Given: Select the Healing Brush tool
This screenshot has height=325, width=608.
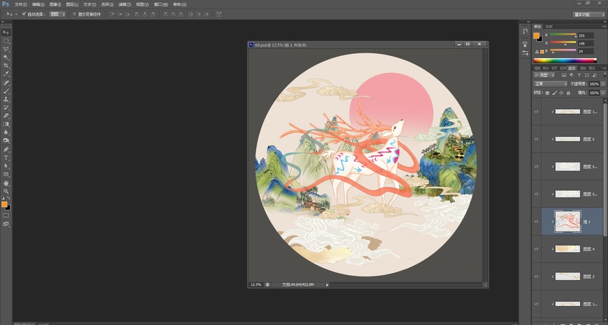Looking at the screenshot, I should point(6,83).
